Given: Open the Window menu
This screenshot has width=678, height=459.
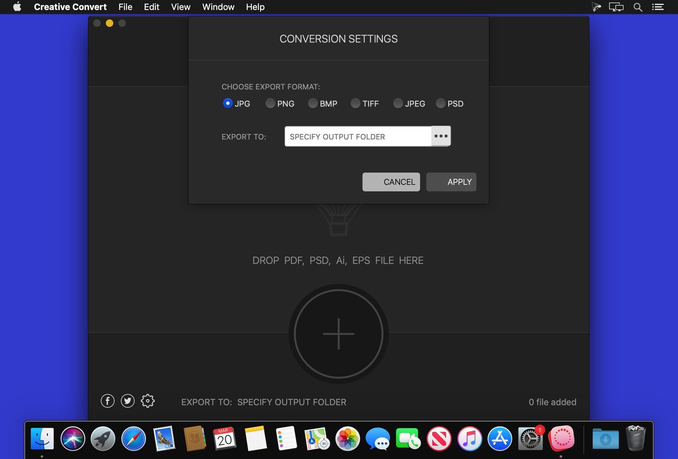Looking at the screenshot, I should [x=218, y=7].
